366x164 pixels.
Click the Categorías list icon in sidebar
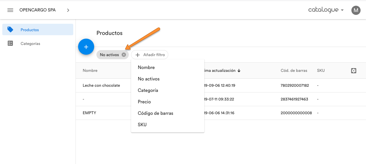10,44
